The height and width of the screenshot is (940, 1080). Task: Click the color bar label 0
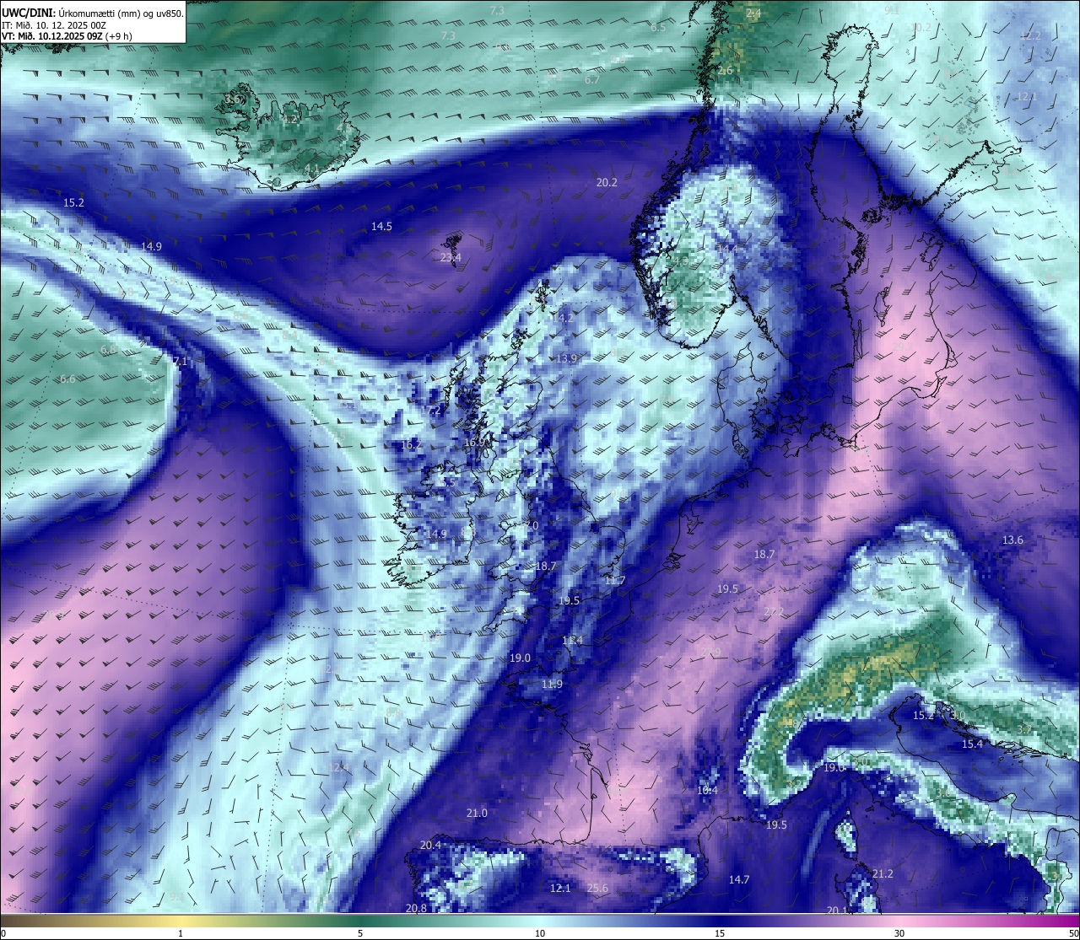click(x=3, y=933)
